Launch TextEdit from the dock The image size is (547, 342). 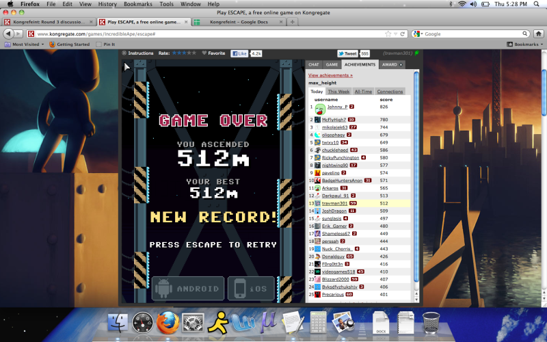coord(293,322)
